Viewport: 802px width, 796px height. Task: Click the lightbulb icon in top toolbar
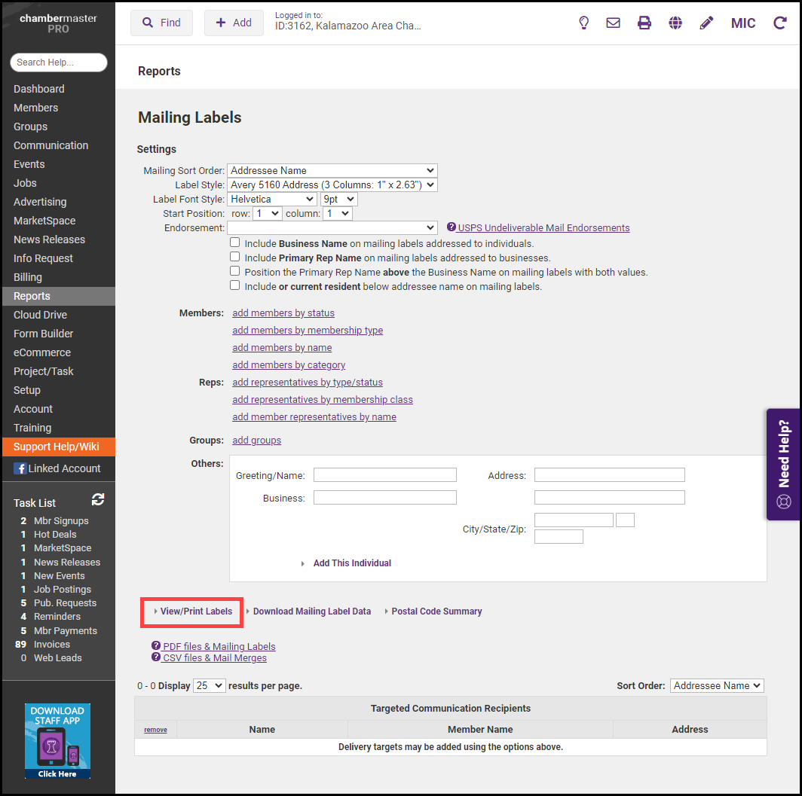(583, 23)
